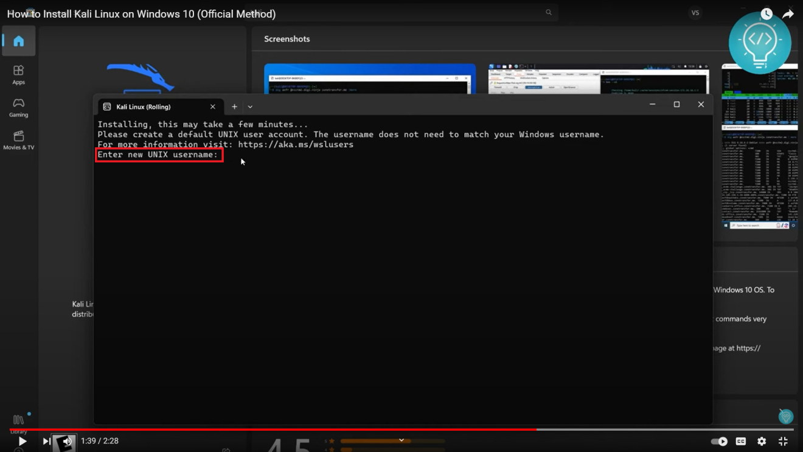Image resolution: width=803 pixels, height=452 pixels.
Task: Enable subtitles with the CC icon
Action: point(740,441)
